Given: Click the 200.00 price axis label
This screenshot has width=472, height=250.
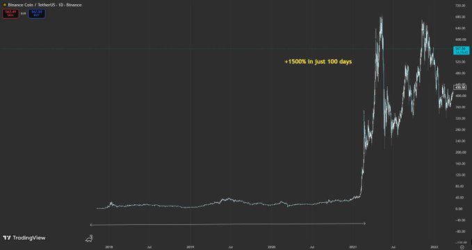Looking at the screenshot, I should 461,152.
